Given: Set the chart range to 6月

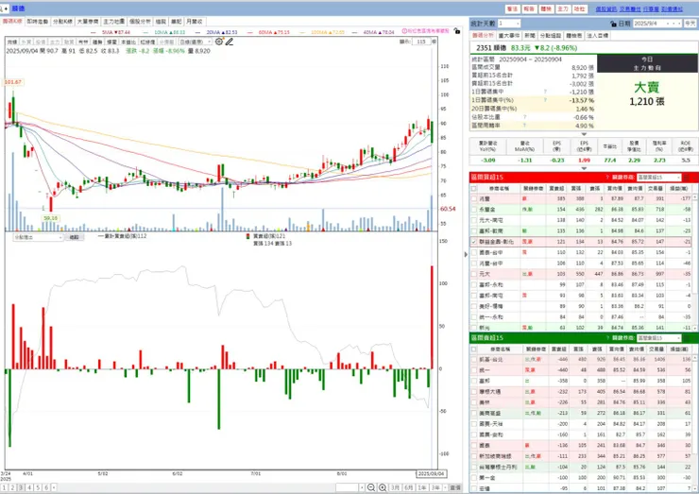Looking at the screenshot, I should click(x=408, y=487).
